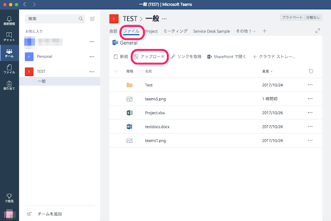The width and height of the screenshot is (331, 221).
Task: Click the TEST team avatar in list
Action: click(29, 71)
